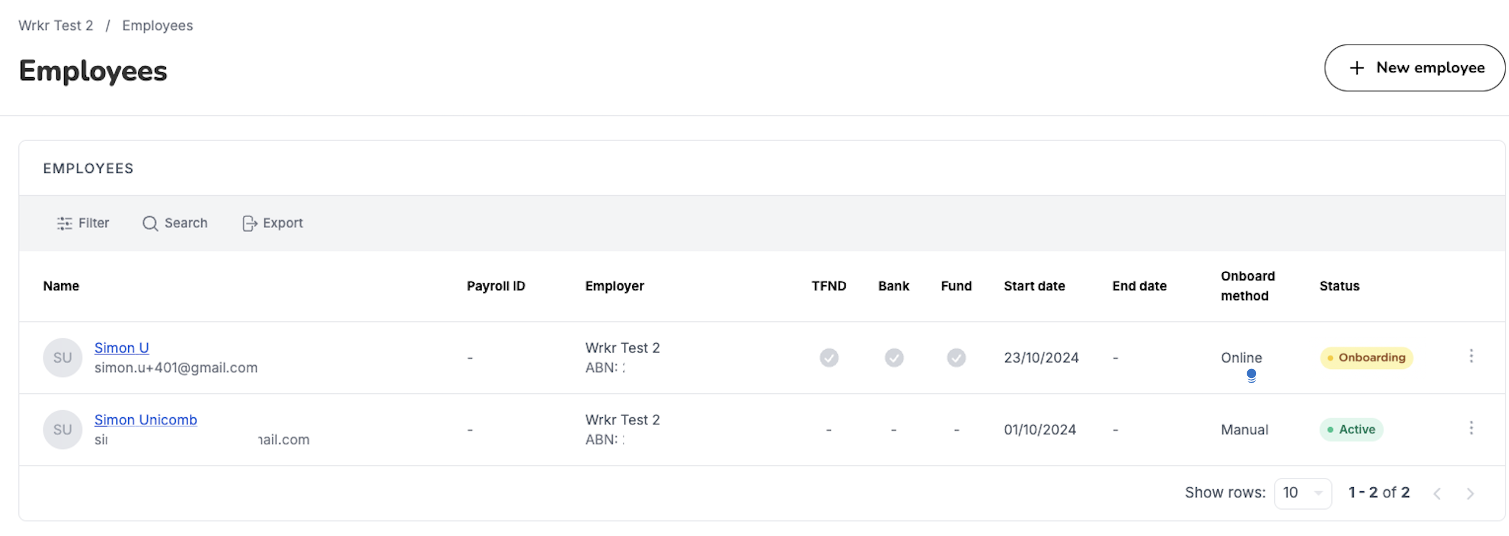Click the Start date column header

pos(1034,286)
